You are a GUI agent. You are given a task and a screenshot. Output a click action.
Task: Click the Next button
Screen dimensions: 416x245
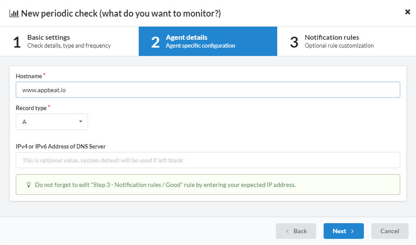pos(344,231)
